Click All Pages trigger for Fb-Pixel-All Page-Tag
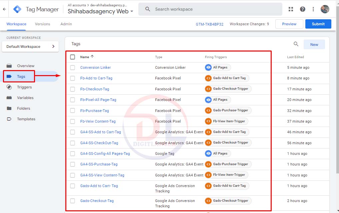The height and width of the screenshot is (213, 339). [218, 100]
